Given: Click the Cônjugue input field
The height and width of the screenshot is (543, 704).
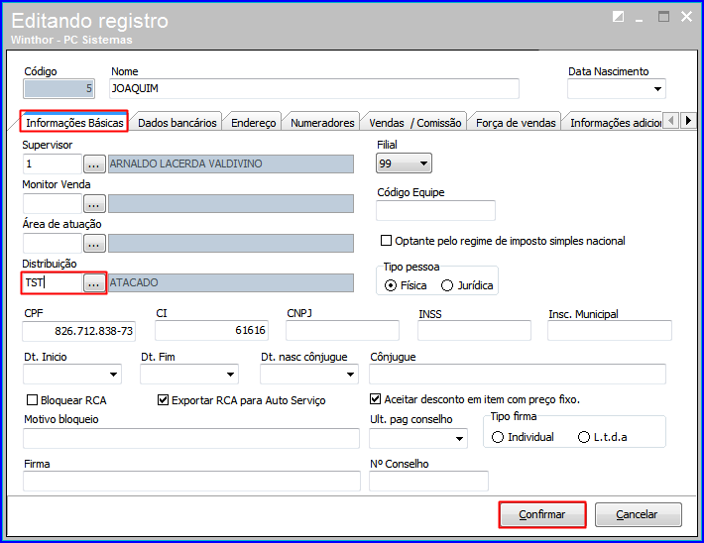Looking at the screenshot, I should coord(518,375).
